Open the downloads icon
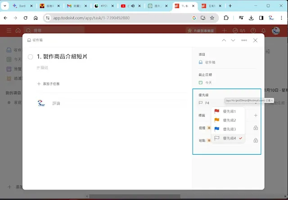288x200 pixels. click(251, 18)
